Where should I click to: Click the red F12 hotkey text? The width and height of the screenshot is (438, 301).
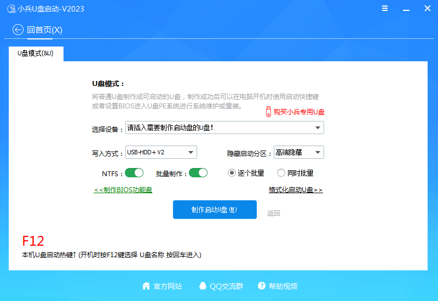point(33,241)
